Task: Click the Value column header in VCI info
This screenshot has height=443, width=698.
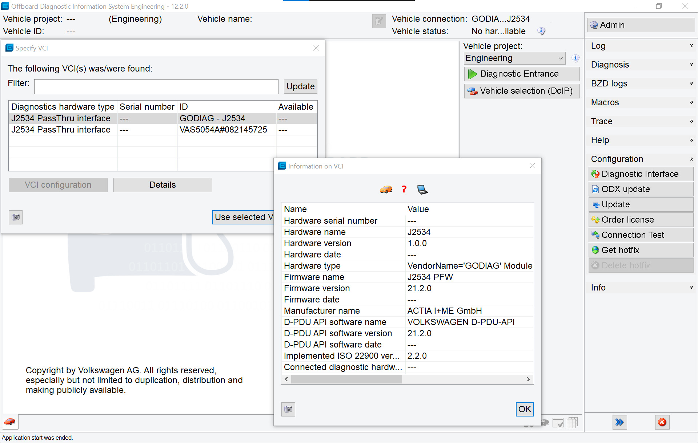Action: click(x=469, y=209)
